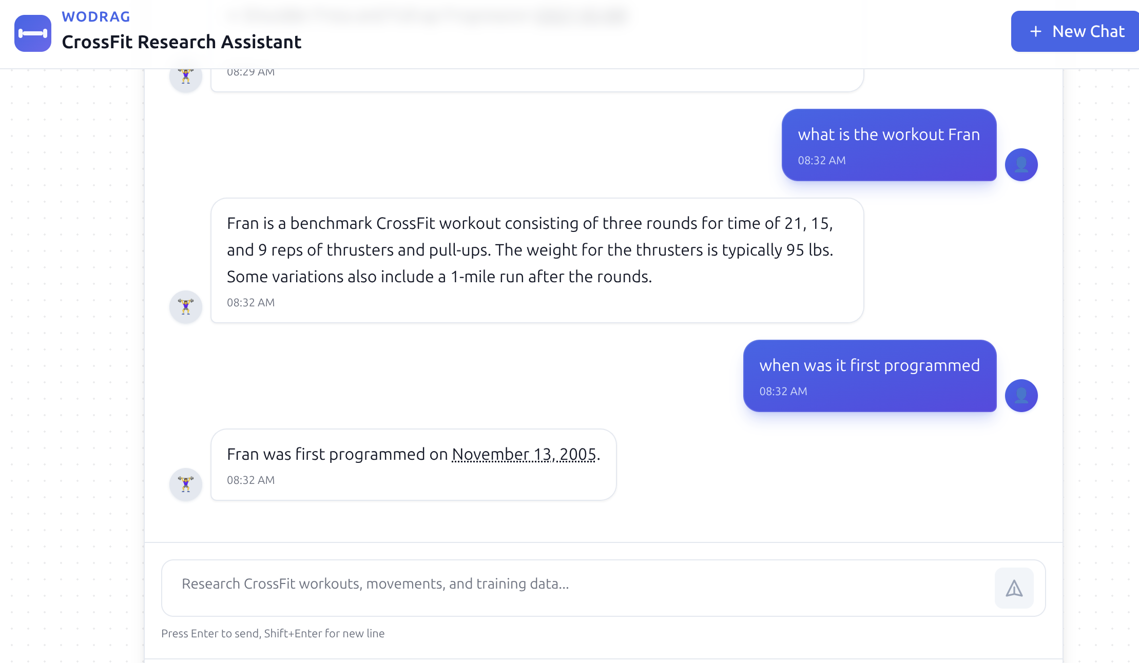Start a New Chat
This screenshot has height=663, width=1139.
click(x=1075, y=31)
